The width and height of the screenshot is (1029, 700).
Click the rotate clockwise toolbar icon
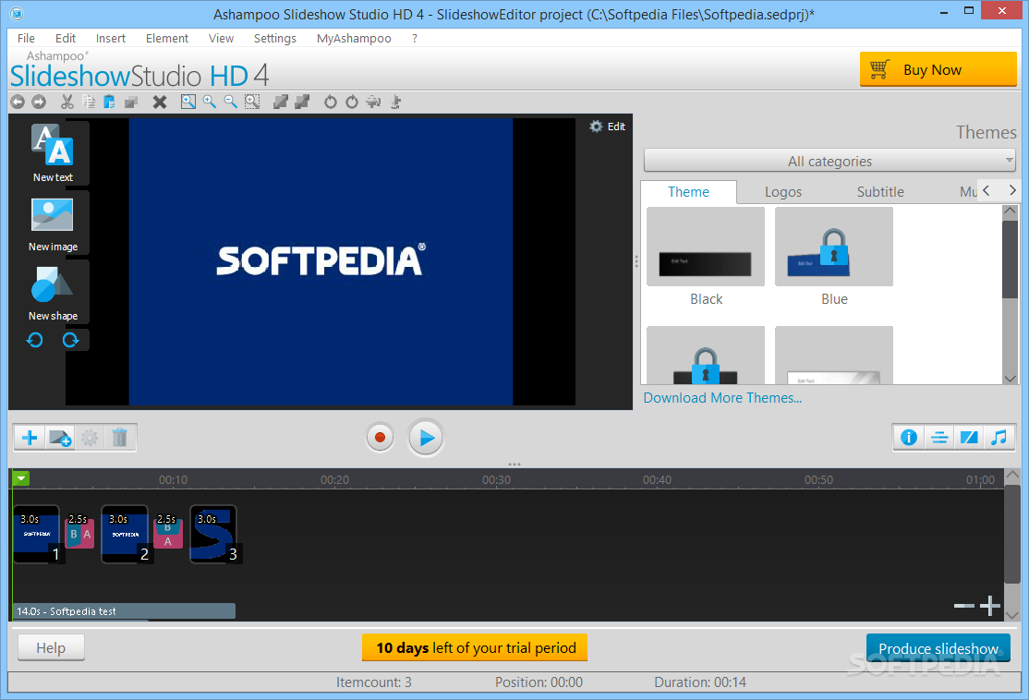pyautogui.click(x=352, y=102)
